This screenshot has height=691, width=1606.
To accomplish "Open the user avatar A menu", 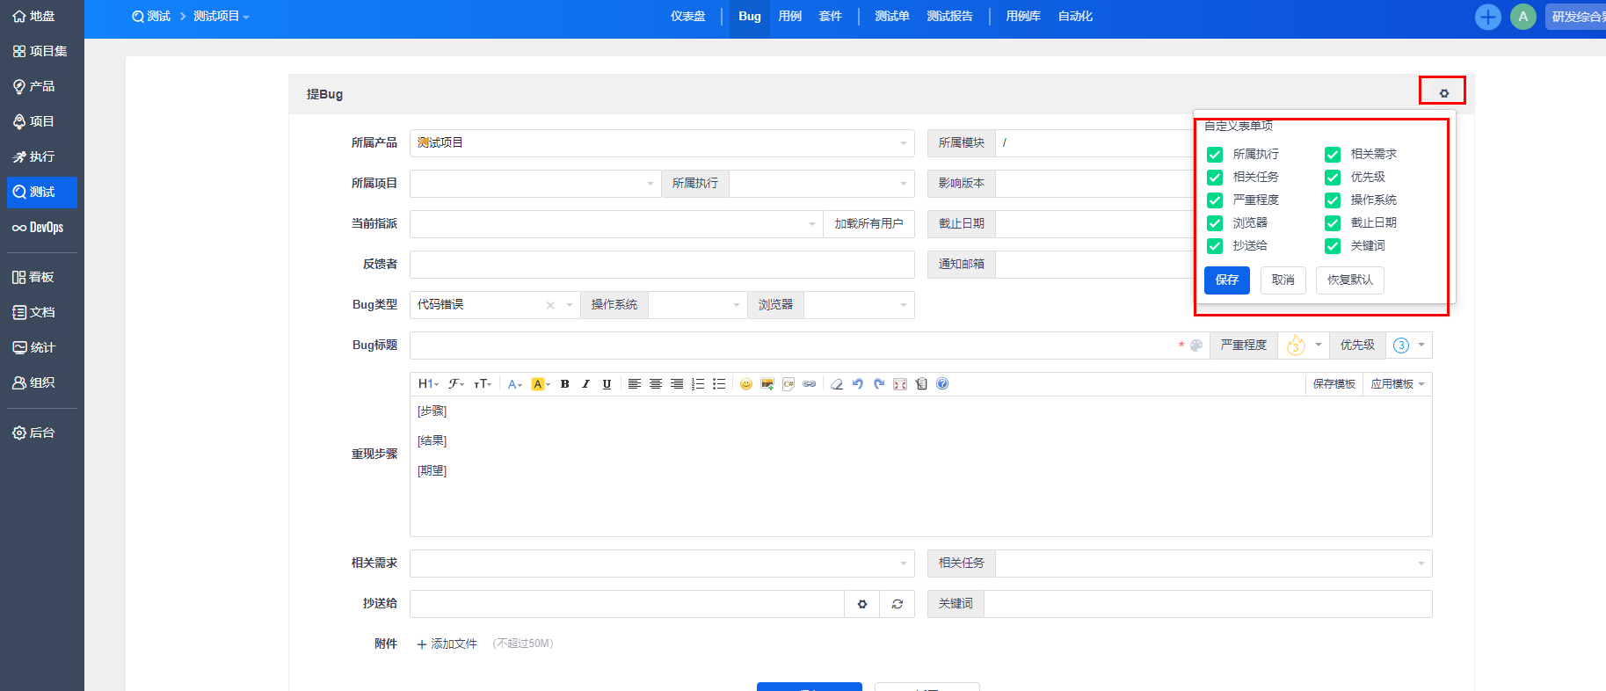I will click(x=1523, y=17).
